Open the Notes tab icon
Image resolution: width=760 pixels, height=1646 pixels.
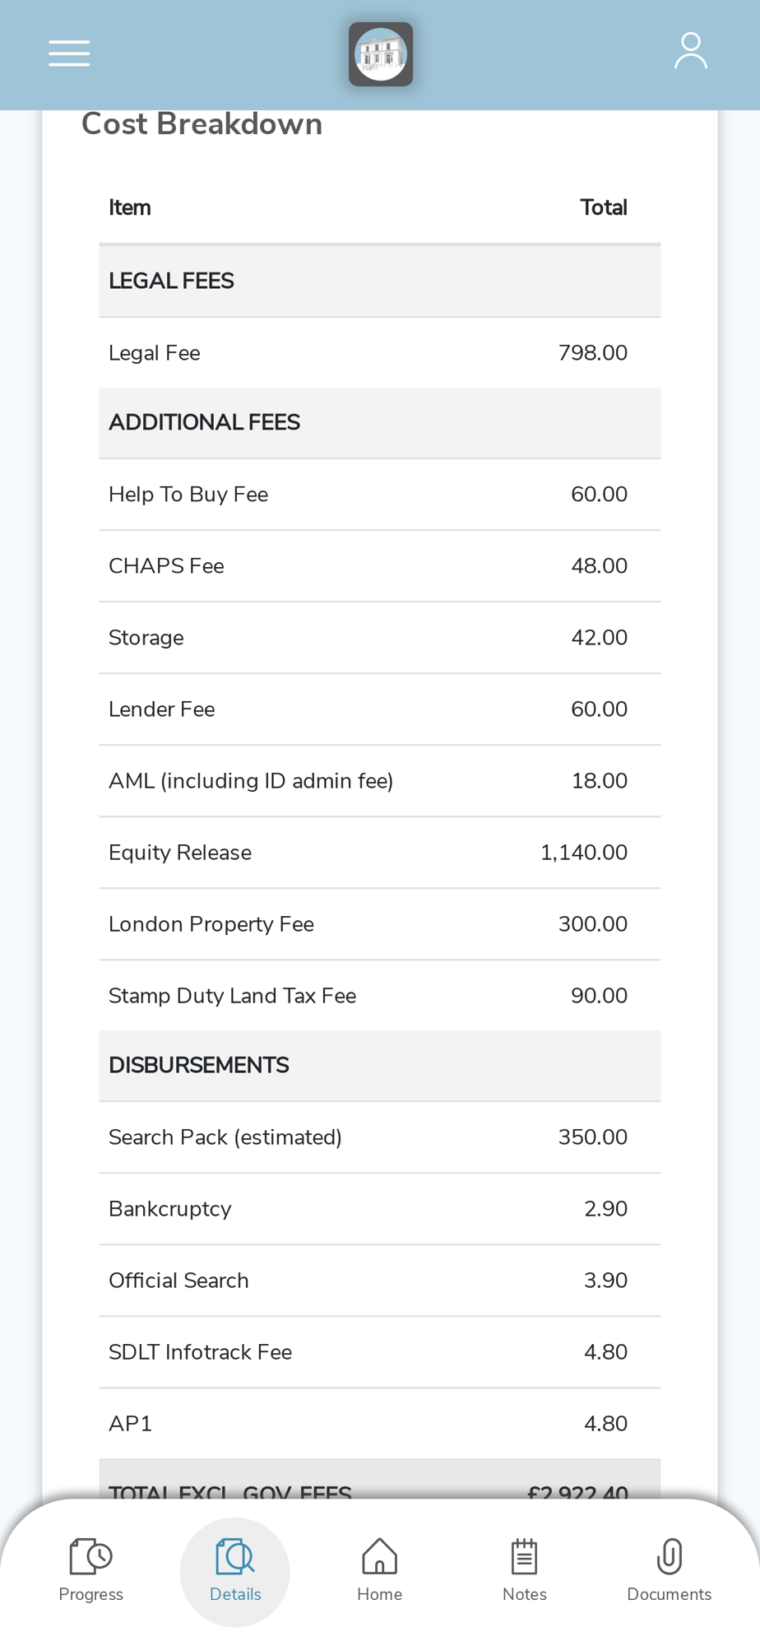(x=525, y=1556)
